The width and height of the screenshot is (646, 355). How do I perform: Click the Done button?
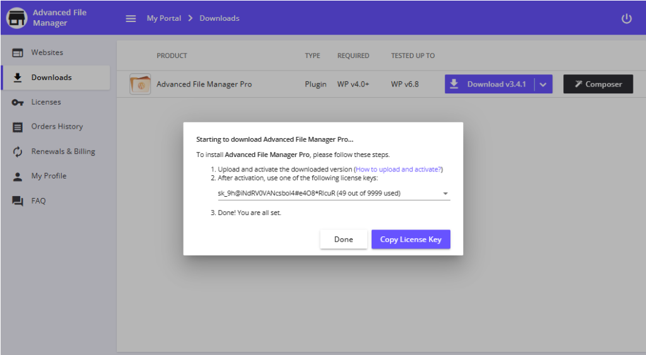344,239
